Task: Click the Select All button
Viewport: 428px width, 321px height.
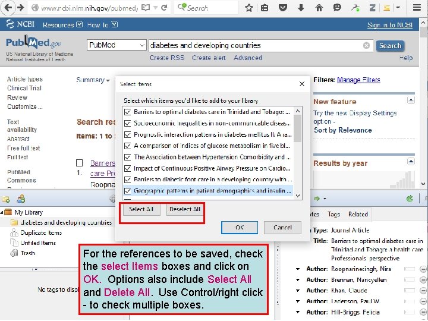Action: pyautogui.click(x=141, y=209)
